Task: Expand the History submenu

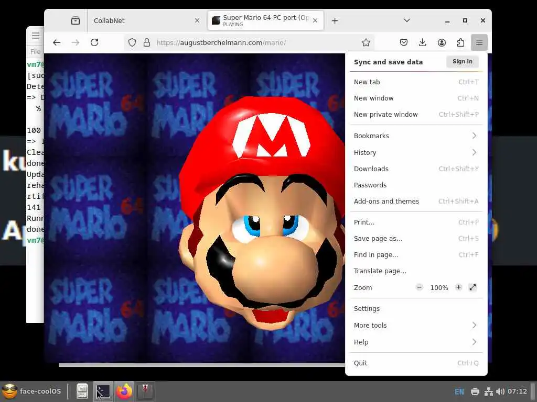Action: pyautogui.click(x=416, y=152)
